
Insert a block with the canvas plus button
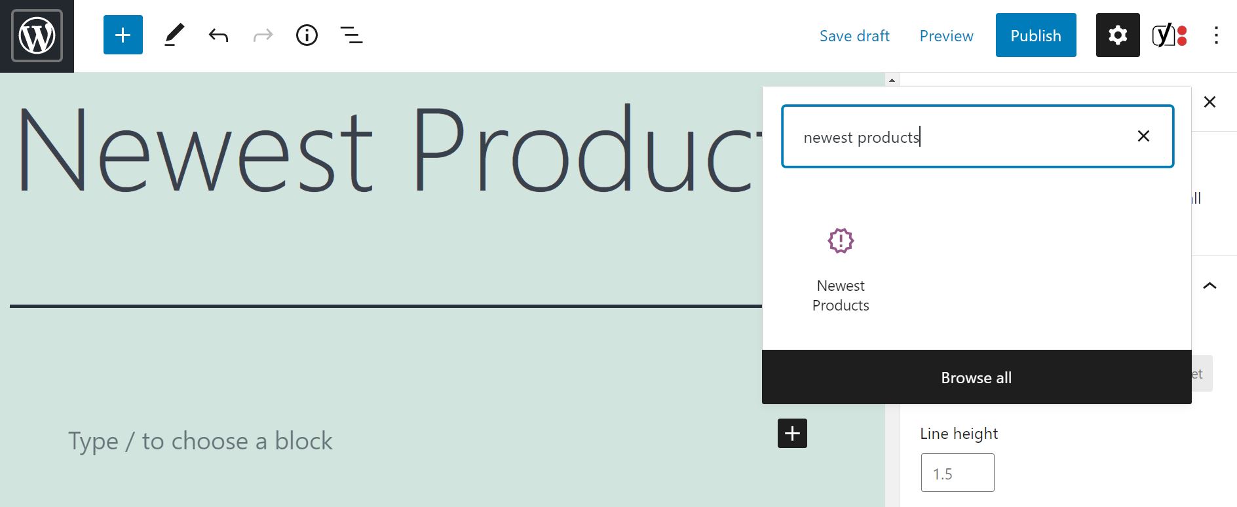pos(792,434)
